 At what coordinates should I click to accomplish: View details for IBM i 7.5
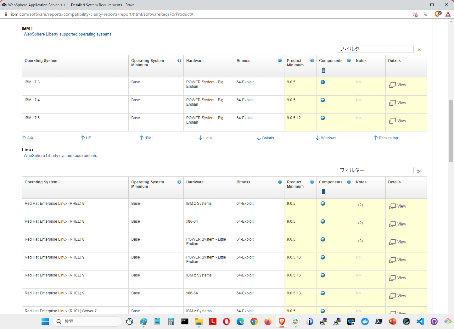tap(398, 121)
